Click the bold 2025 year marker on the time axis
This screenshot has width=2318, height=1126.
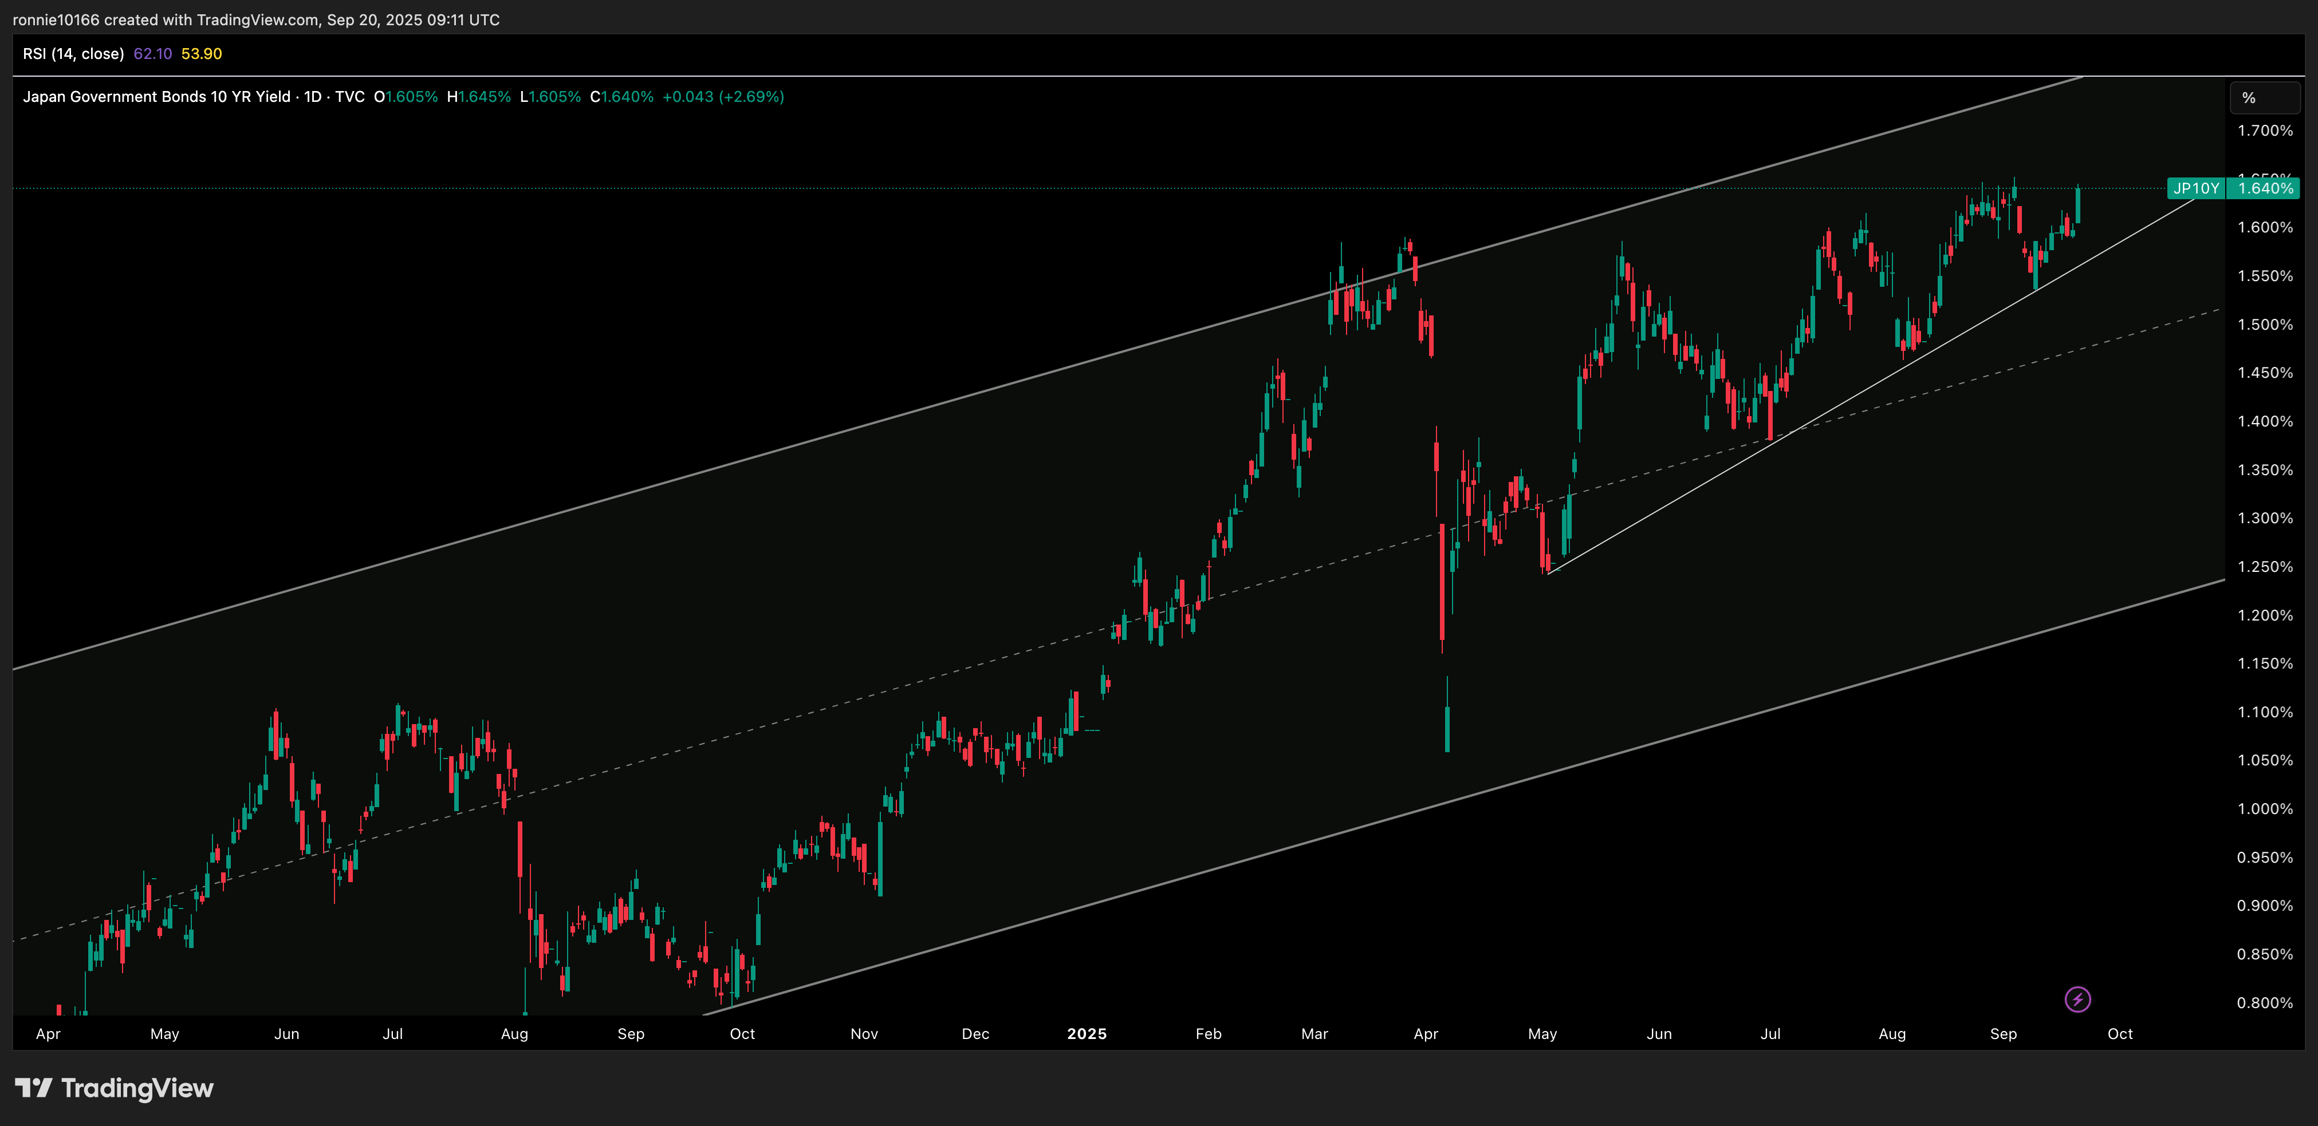click(1086, 1033)
